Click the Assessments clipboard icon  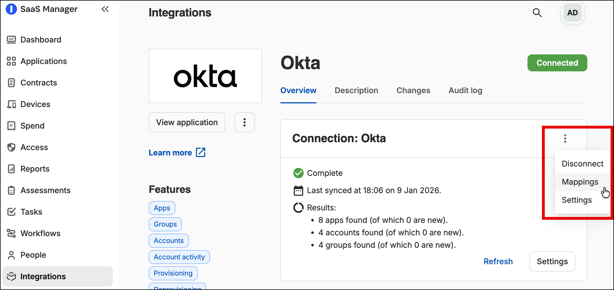[x=11, y=190]
